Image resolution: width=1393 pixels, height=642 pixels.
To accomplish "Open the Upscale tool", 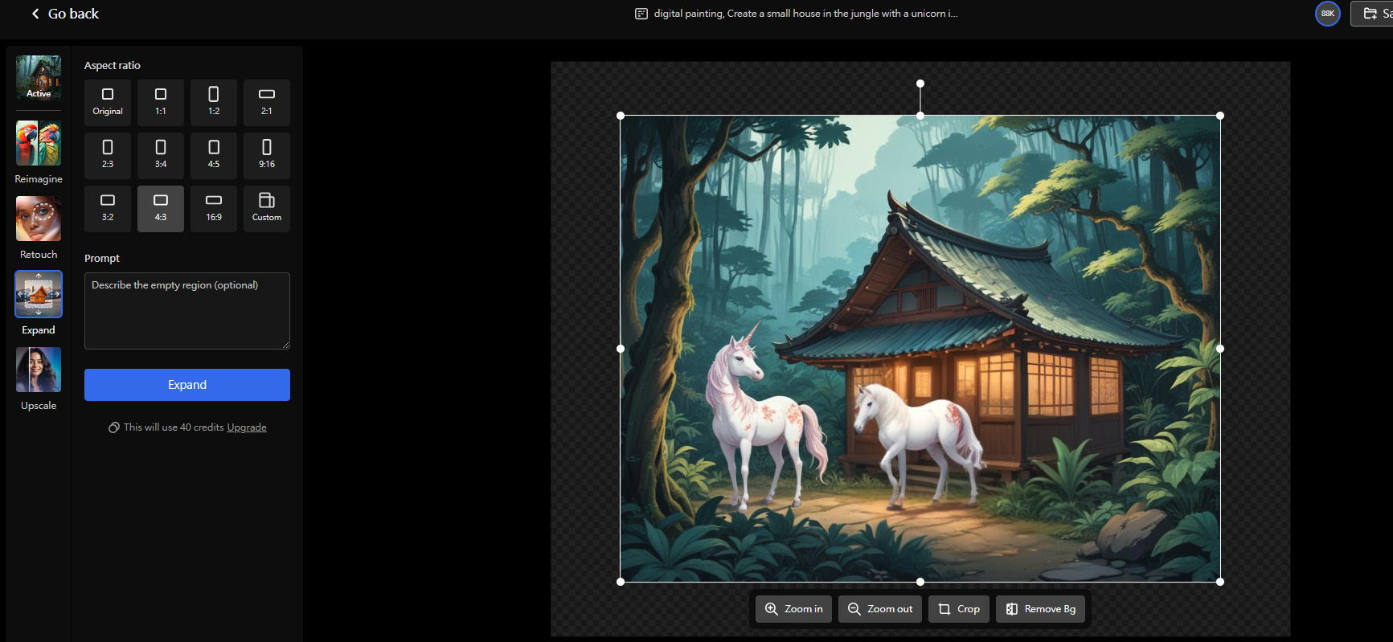I will (x=39, y=370).
